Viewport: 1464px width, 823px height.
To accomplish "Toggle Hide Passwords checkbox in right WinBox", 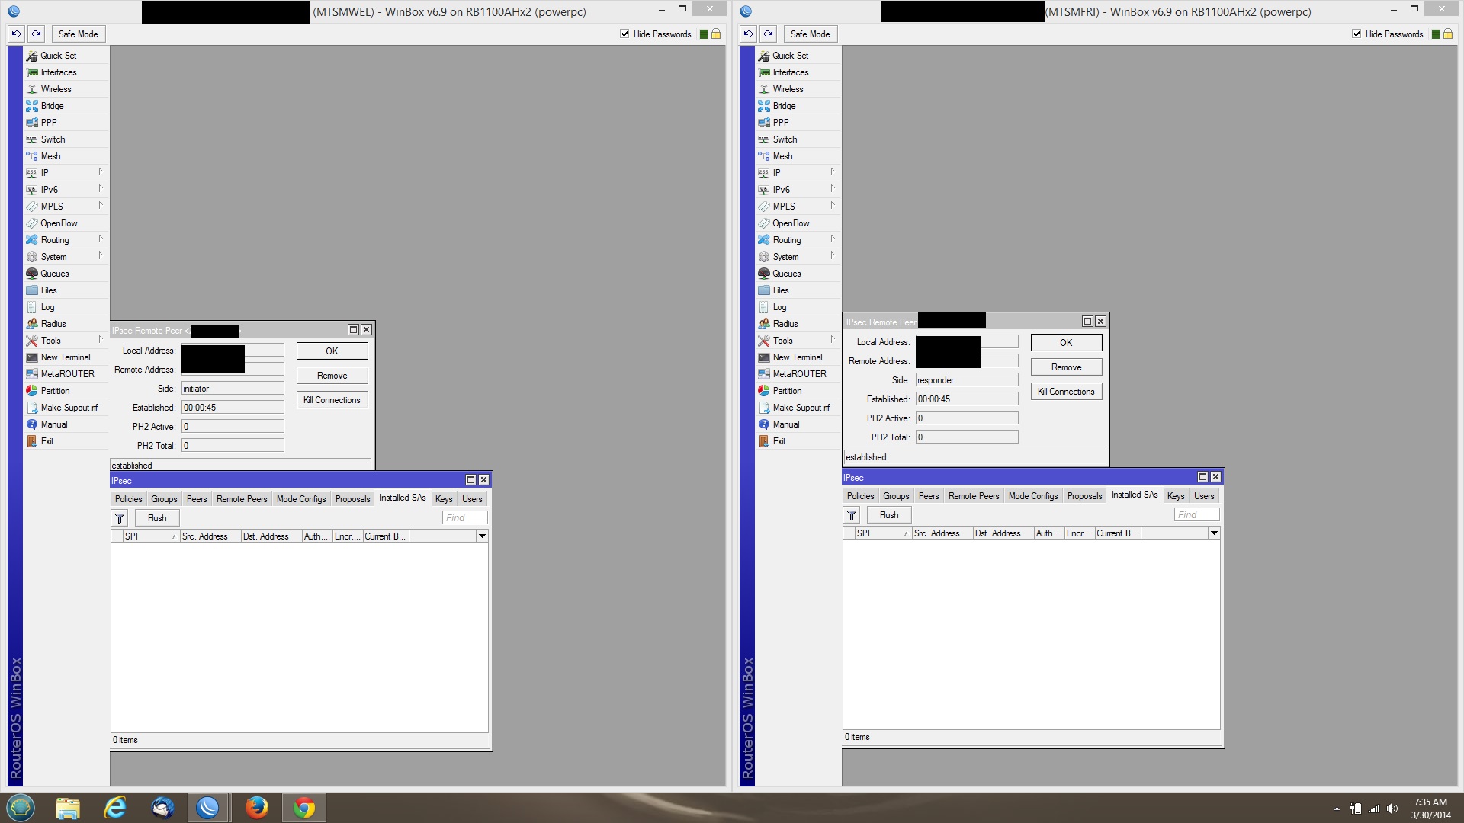I will pyautogui.click(x=1356, y=34).
